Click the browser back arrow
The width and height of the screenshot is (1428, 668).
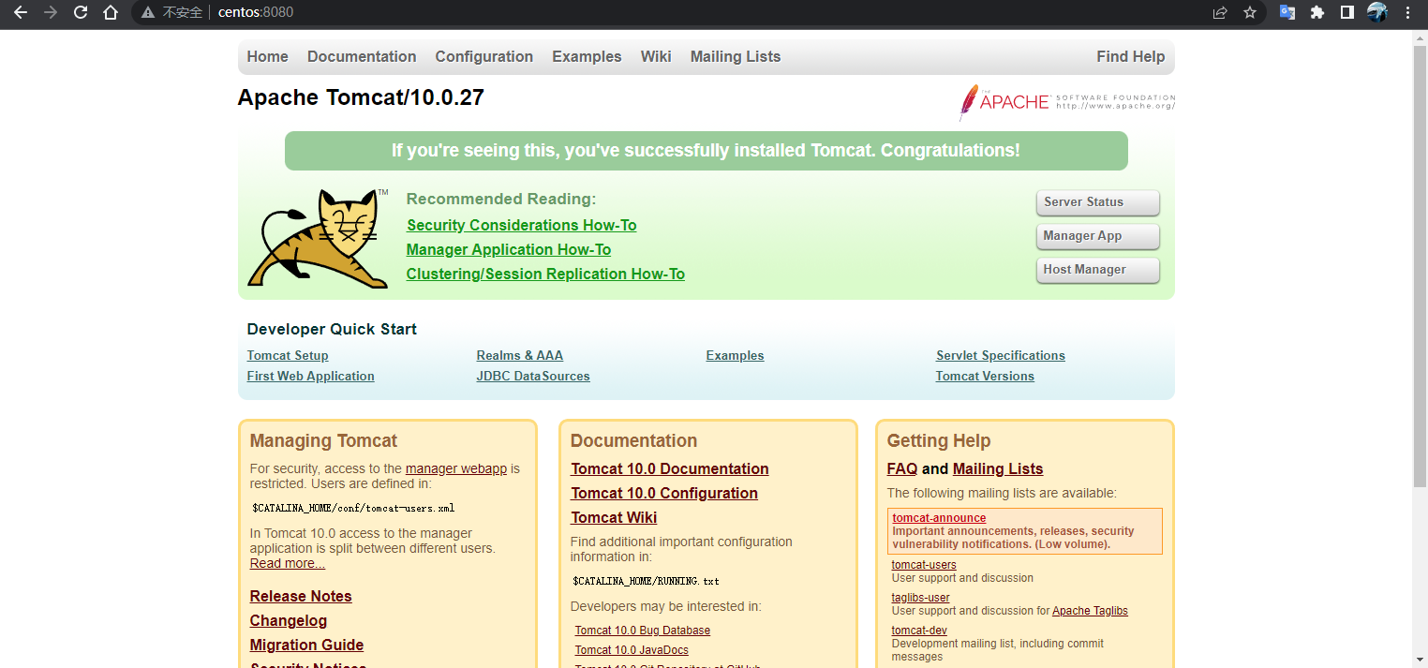(x=20, y=13)
